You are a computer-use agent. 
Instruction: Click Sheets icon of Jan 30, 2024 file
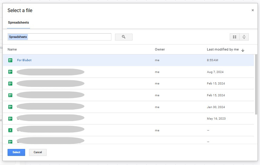(10, 107)
